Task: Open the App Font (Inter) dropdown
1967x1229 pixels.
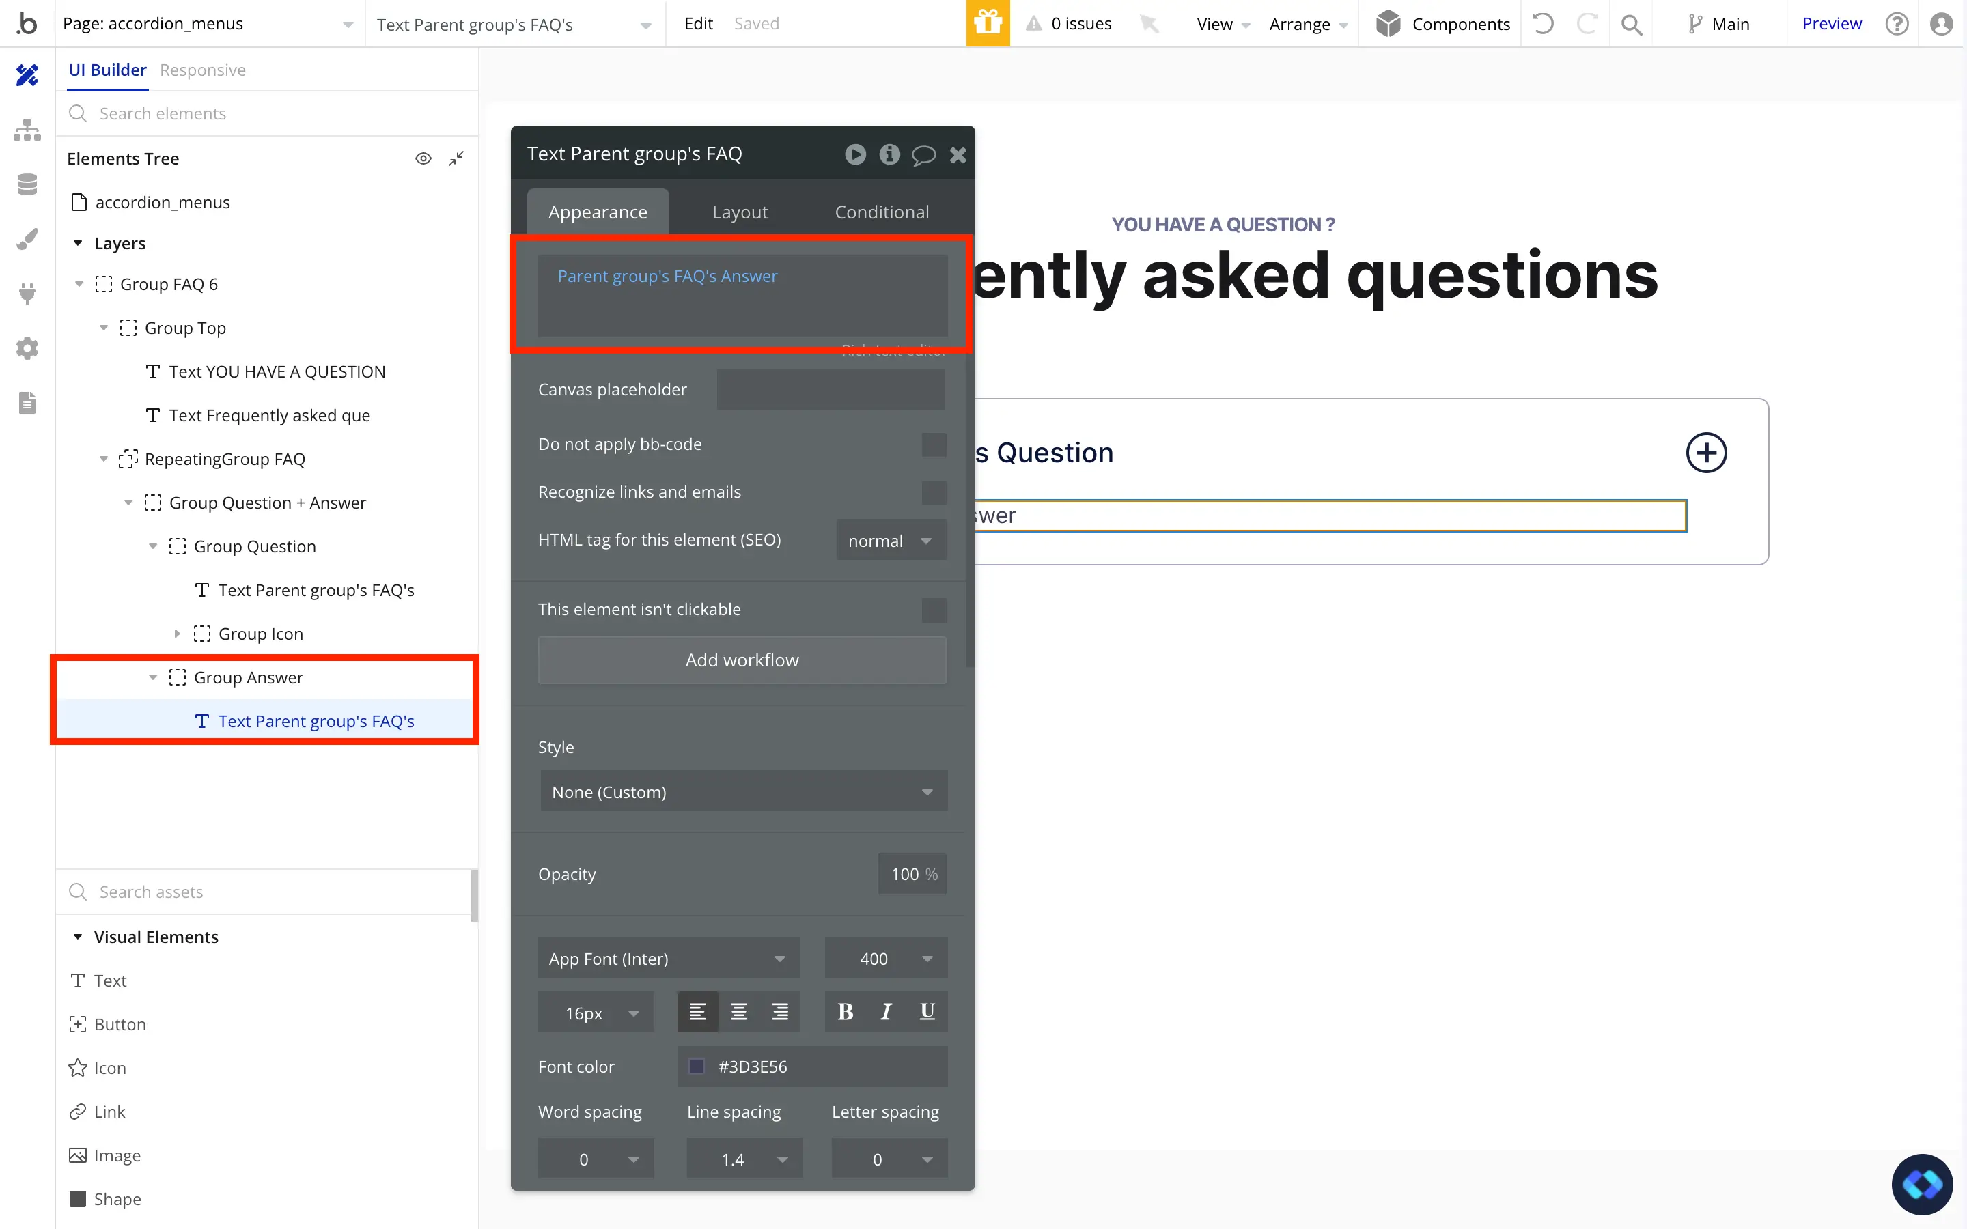Action: (x=668, y=959)
